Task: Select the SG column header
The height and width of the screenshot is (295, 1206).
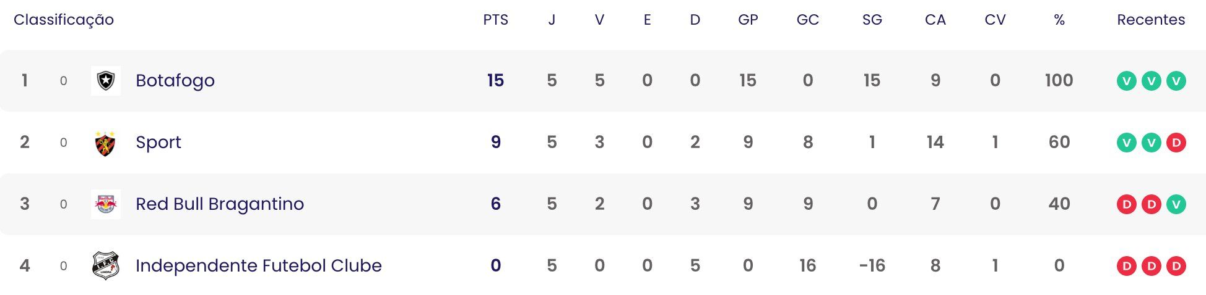Action: 872,20
